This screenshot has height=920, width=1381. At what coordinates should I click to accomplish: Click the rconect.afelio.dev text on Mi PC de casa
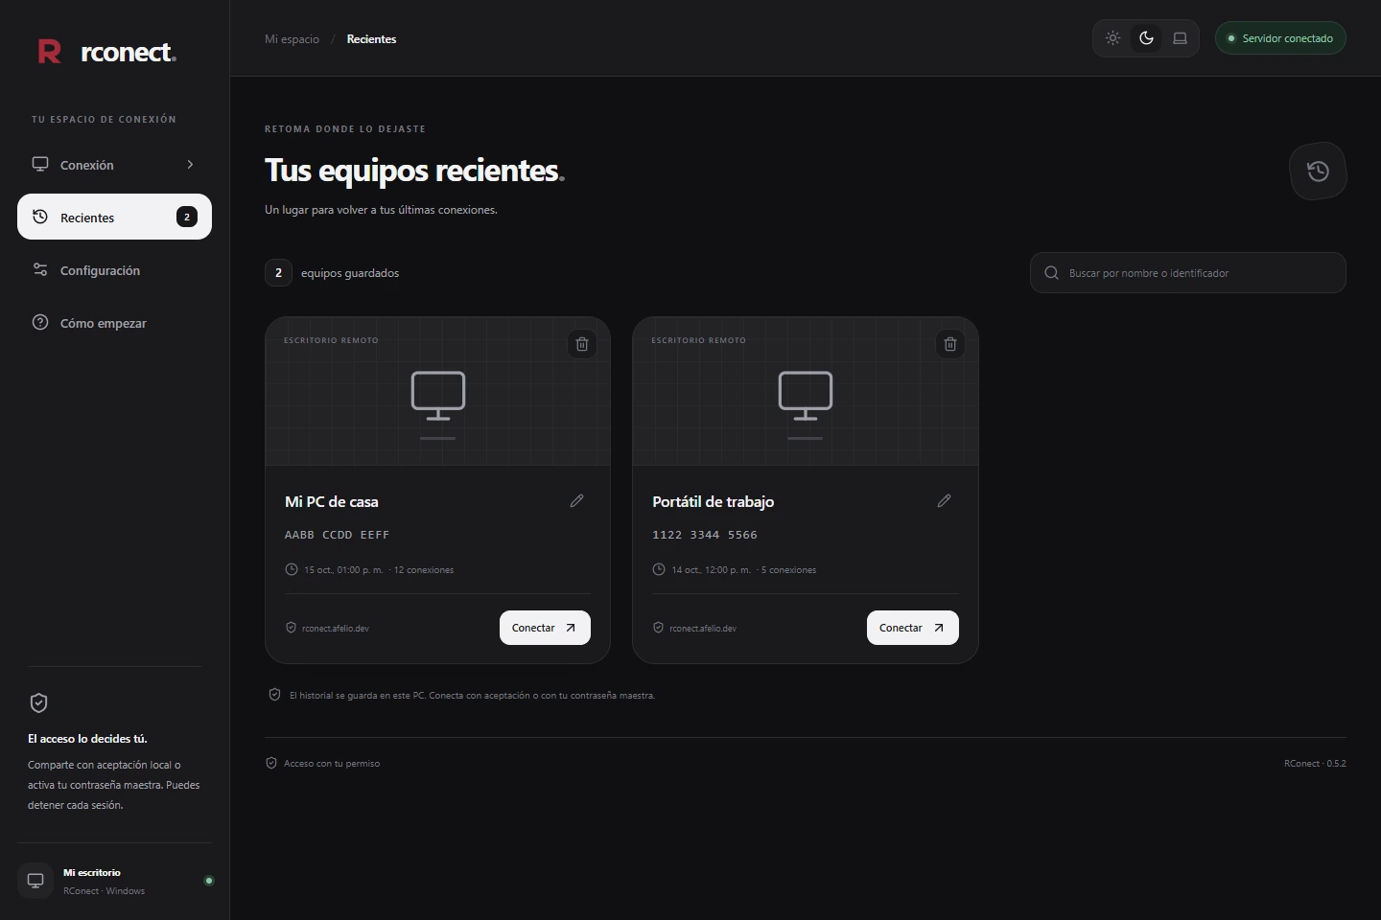click(336, 629)
